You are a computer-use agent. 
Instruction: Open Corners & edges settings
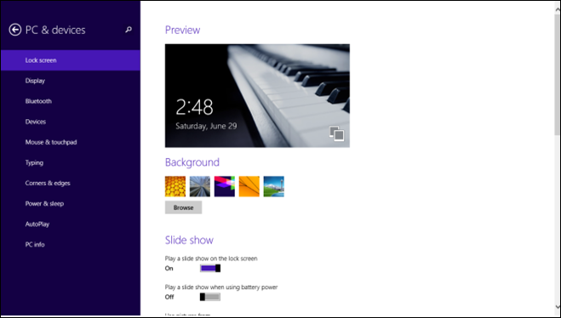point(71,184)
